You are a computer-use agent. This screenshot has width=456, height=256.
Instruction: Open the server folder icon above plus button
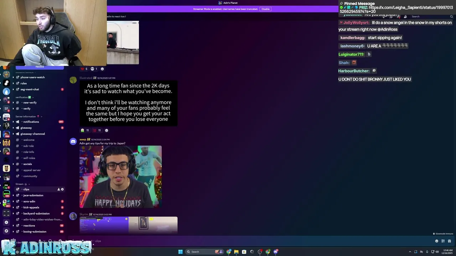pyautogui.click(x=6, y=213)
